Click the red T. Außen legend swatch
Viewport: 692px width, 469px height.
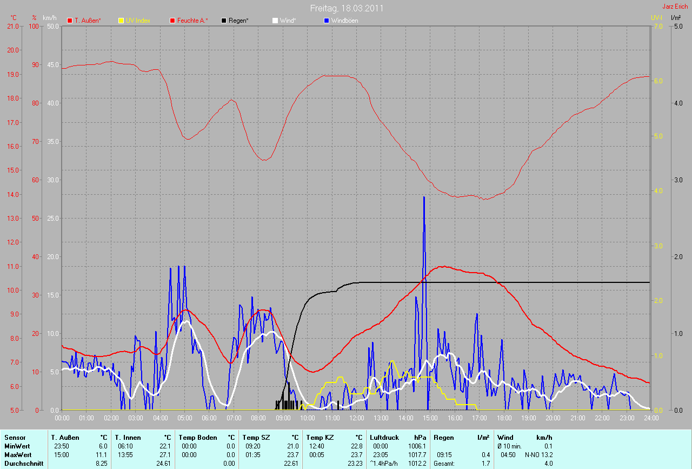(x=70, y=21)
